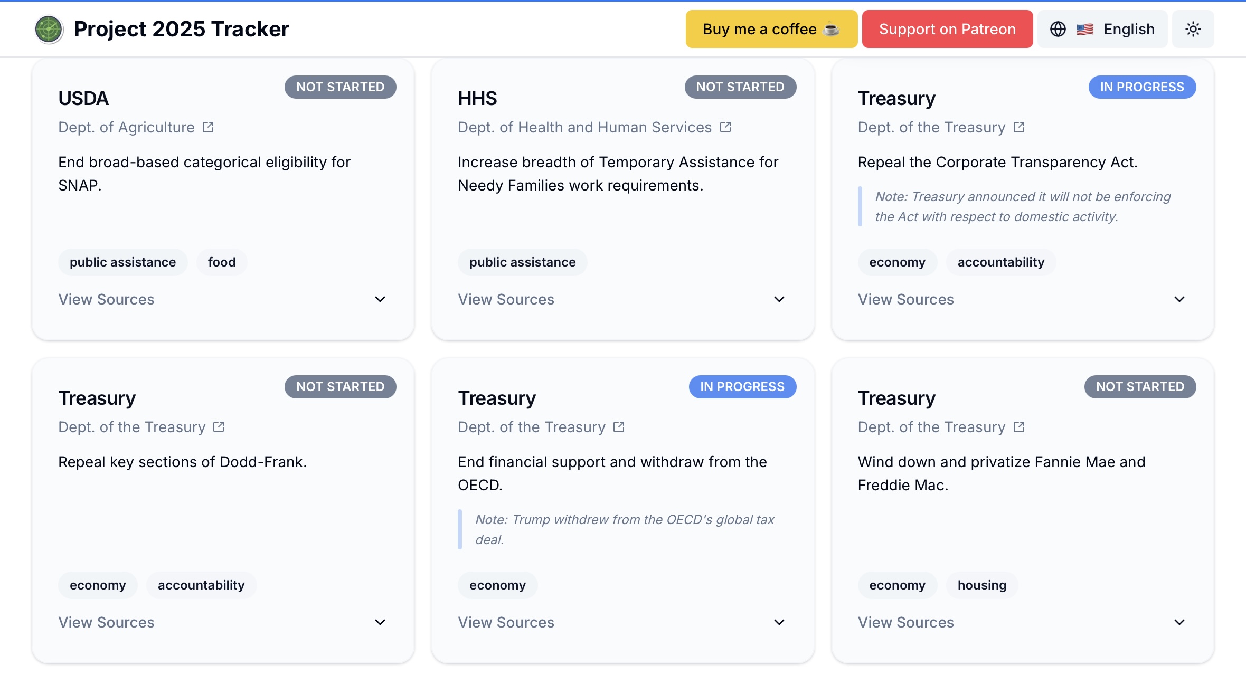Expand View Sources chevron on HHS card
Image resolution: width=1246 pixels, height=675 pixels.
pos(779,299)
